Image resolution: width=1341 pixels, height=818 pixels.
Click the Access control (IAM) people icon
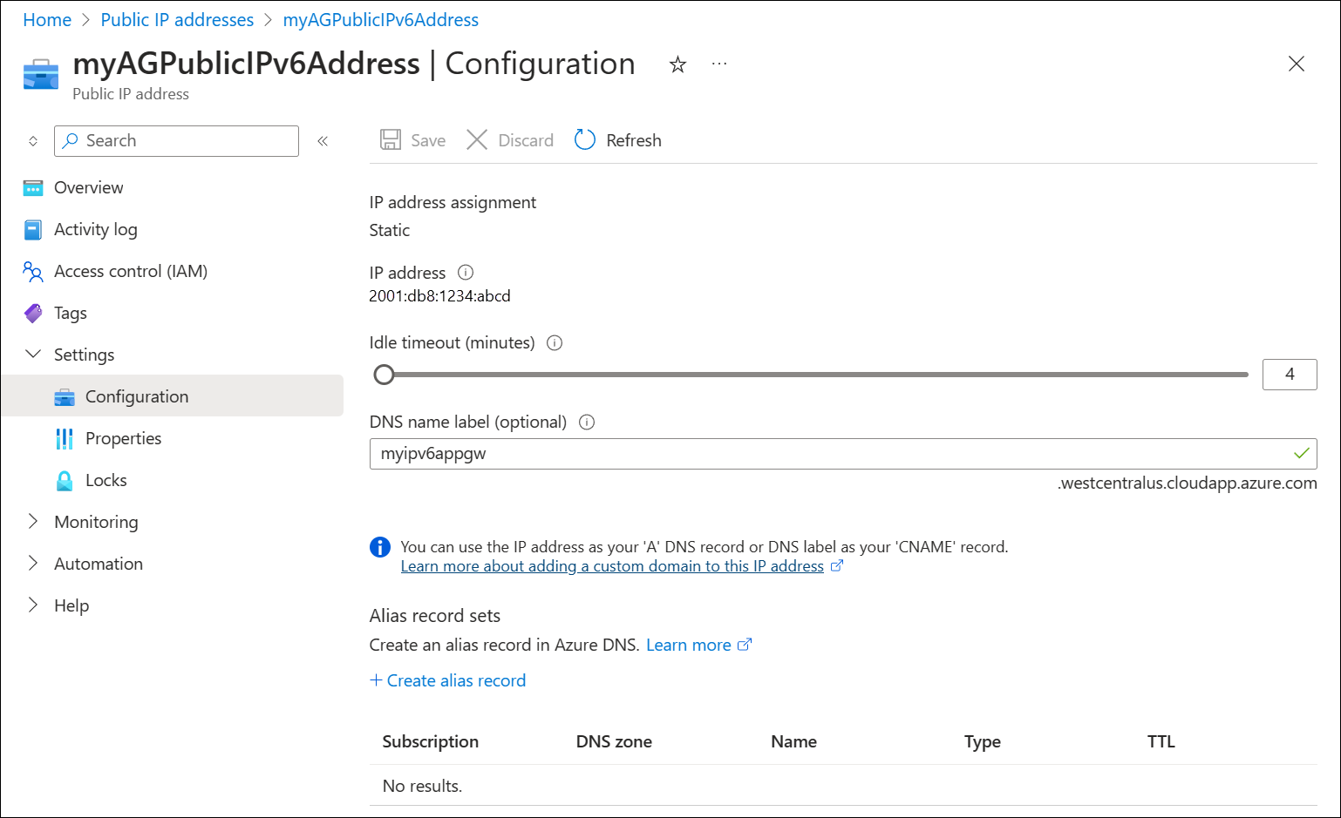pyautogui.click(x=32, y=271)
